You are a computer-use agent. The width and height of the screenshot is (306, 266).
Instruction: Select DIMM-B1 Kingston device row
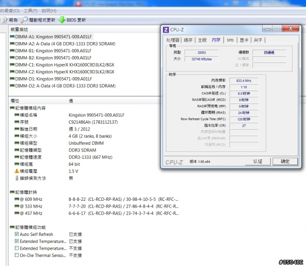point(51,51)
